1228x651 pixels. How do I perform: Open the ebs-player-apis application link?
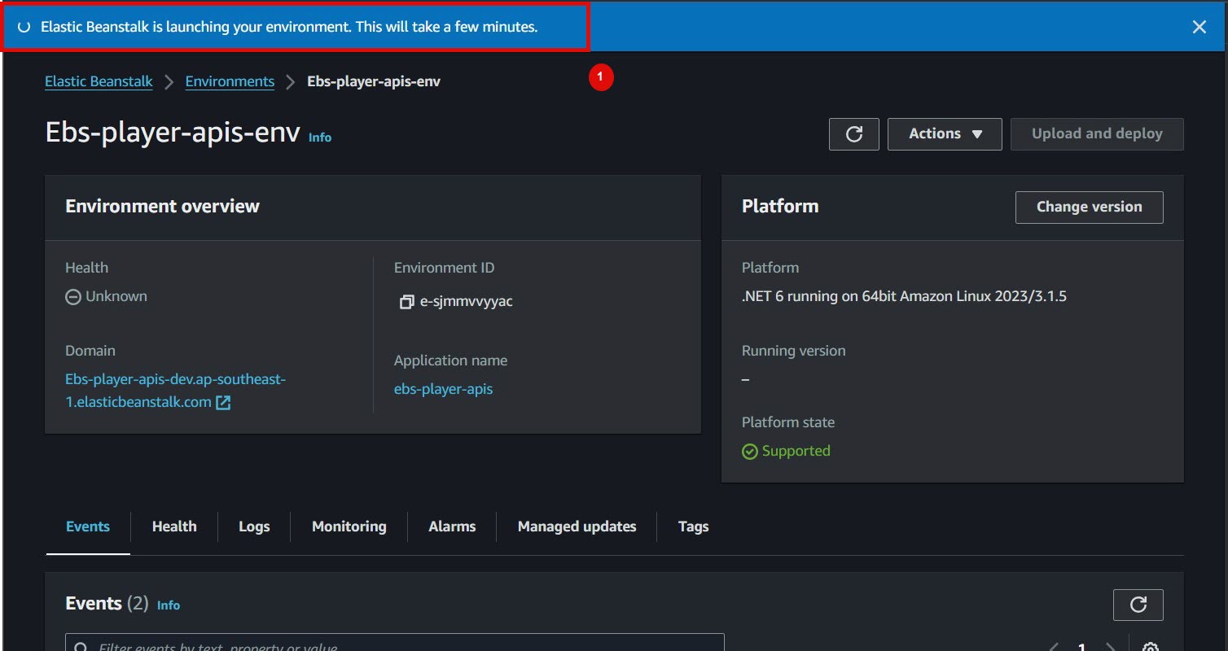point(443,389)
